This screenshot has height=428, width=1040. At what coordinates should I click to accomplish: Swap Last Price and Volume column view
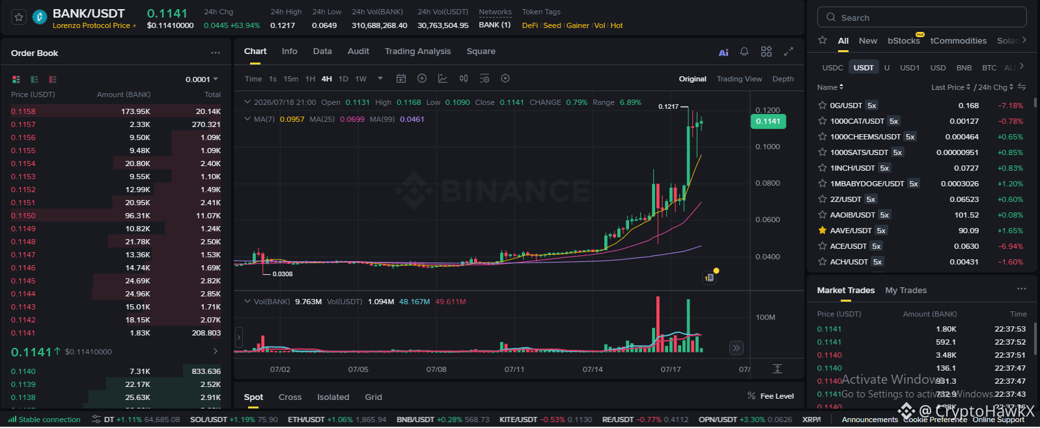(1022, 87)
